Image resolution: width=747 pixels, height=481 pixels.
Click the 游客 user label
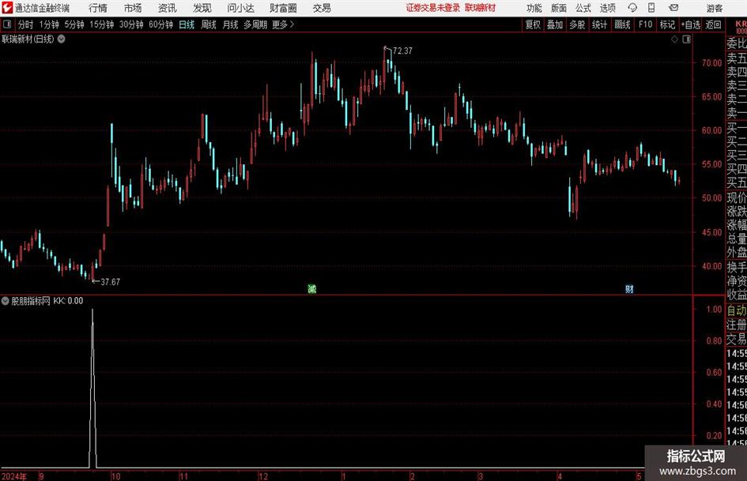pos(715,8)
